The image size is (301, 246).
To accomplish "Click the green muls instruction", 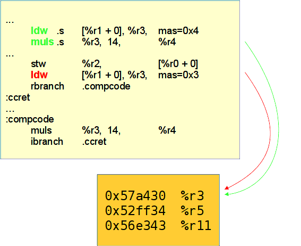I will coord(42,42).
